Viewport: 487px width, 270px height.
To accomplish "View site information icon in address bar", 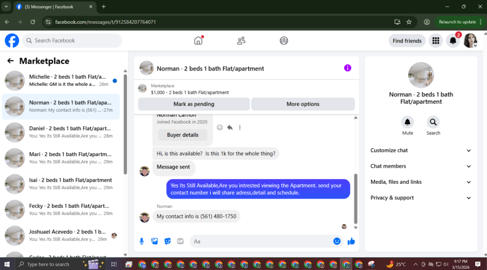I will (x=48, y=22).
